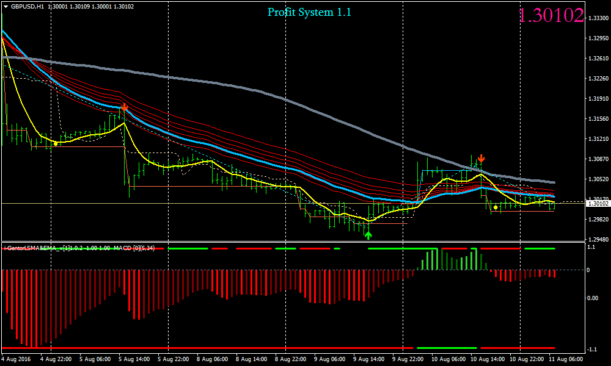Screen dimensions: 611x366
Task: Click the large pink 1.30102 price display
Action: point(551,16)
